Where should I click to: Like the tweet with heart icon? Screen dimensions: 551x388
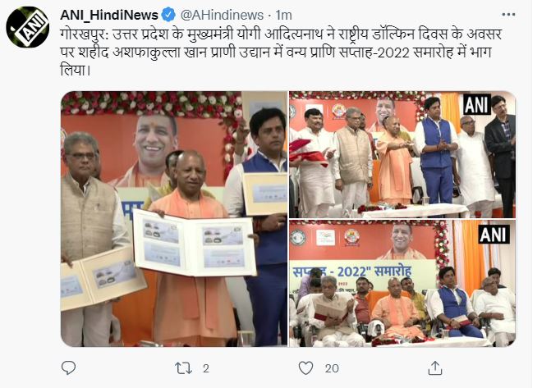305,368
